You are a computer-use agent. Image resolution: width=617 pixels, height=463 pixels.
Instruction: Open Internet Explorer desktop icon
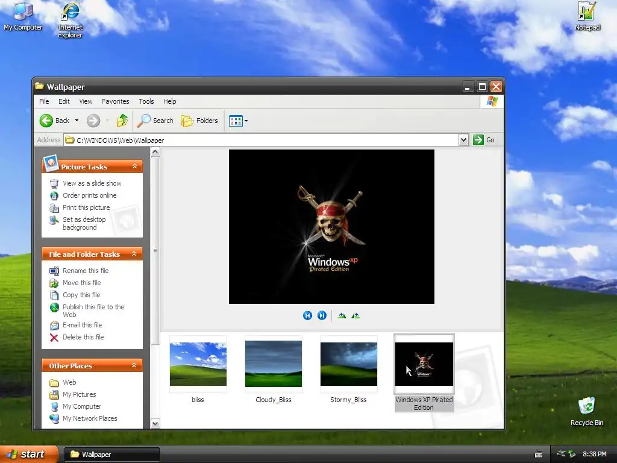point(70,20)
